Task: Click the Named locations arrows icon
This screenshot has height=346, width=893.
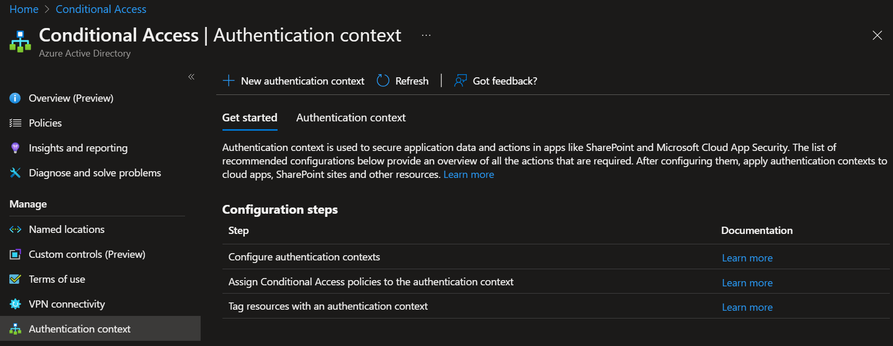Action: [x=15, y=229]
